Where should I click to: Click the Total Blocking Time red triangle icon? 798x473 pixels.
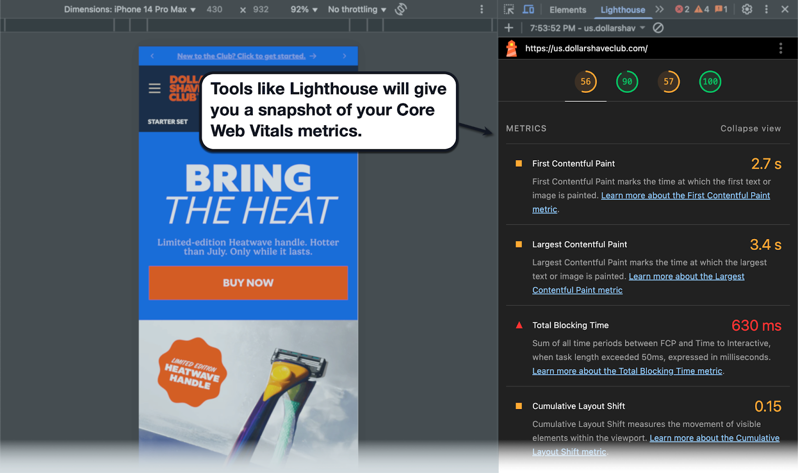click(519, 325)
